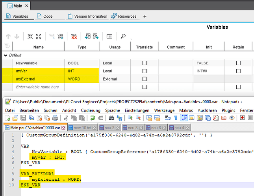Toggle Retain checkbox for NewVariable
Screen dimensions: 254x196
tap(238, 63)
